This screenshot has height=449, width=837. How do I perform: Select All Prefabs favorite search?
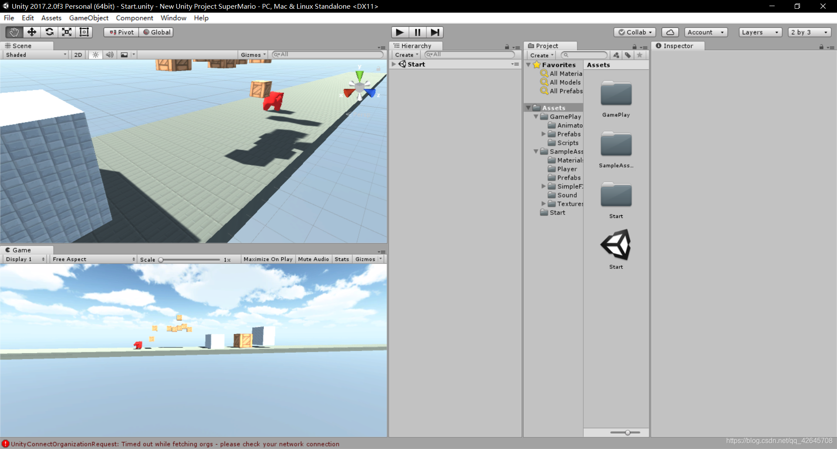(561, 91)
